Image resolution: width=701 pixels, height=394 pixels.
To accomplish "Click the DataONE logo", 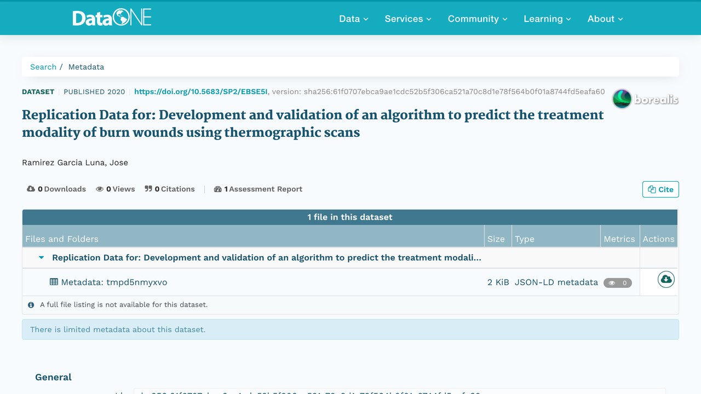I will [112, 18].
